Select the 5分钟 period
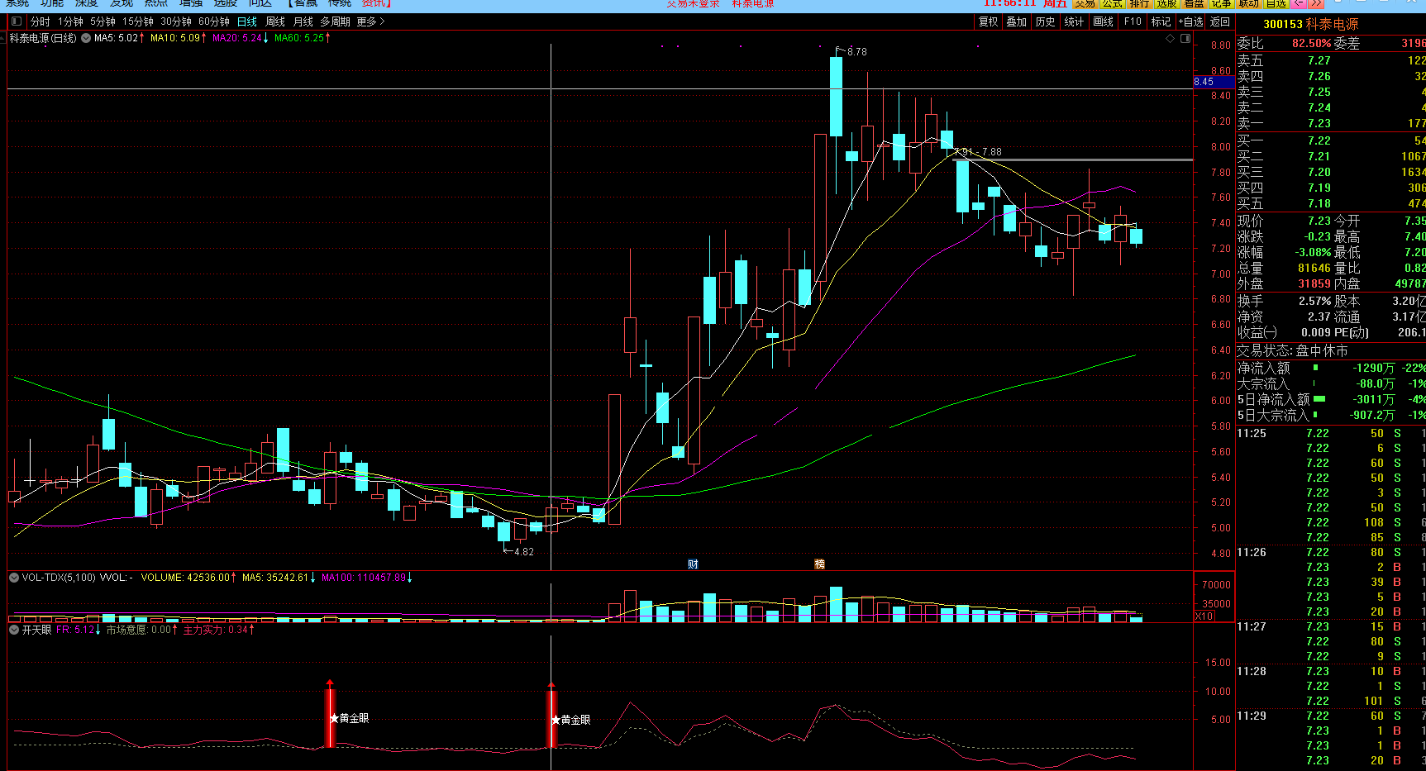The width and height of the screenshot is (1426, 771). click(103, 21)
